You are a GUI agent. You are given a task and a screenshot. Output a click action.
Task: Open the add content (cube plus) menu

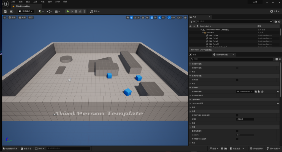(x=41, y=11)
